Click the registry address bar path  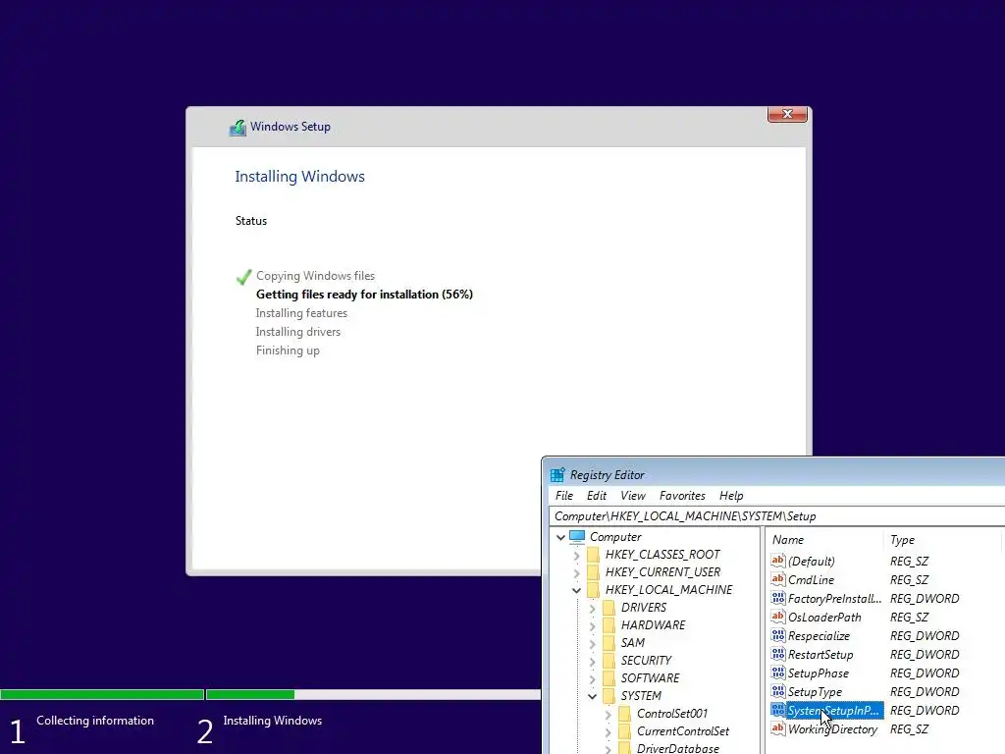click(x=685, y=516)
